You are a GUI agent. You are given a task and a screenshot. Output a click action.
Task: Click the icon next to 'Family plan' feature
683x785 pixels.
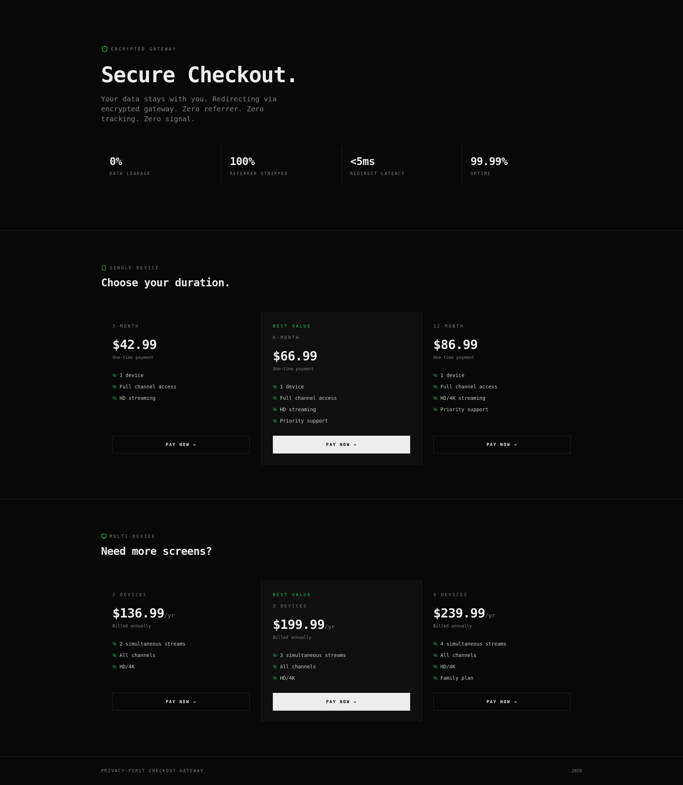pyautogui.click(x=435, y=678)
